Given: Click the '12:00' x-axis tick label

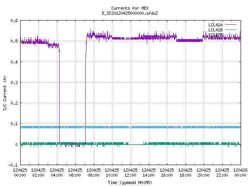Looking at the screenshot, I should click(130, 175).
